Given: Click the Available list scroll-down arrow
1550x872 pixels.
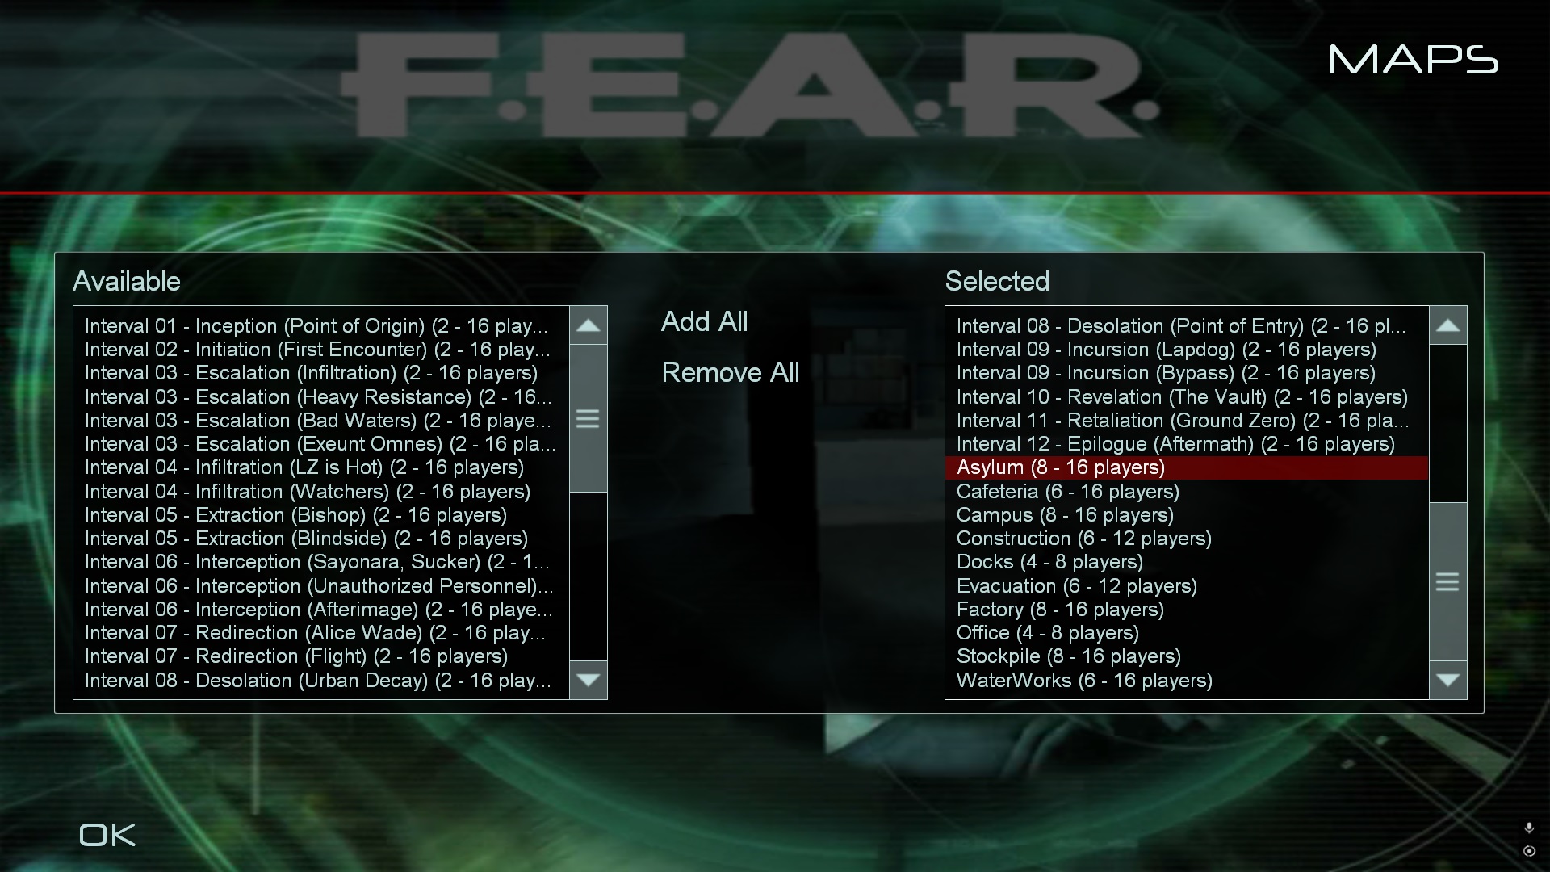Looking at the screenshot, I should pyautogui.click(x=588, y=680).
